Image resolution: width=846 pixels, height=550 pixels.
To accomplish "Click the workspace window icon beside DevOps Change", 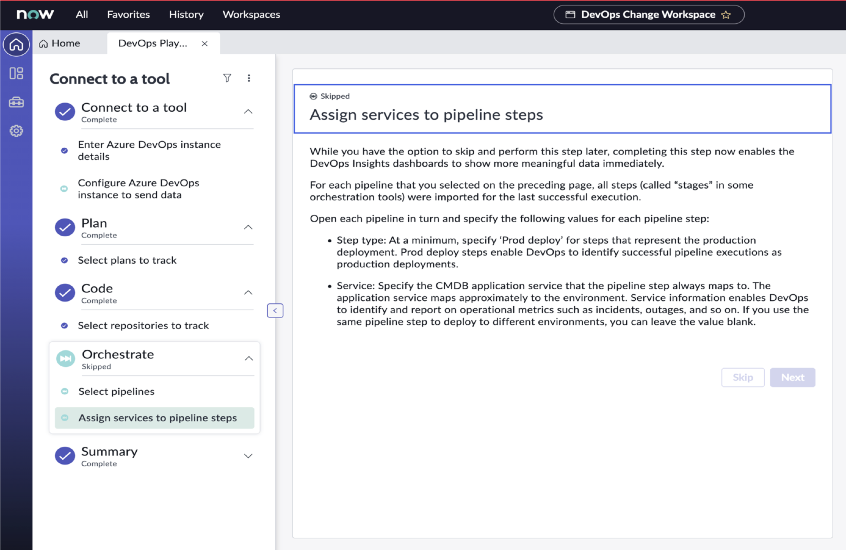I will [x=570, y=15].
